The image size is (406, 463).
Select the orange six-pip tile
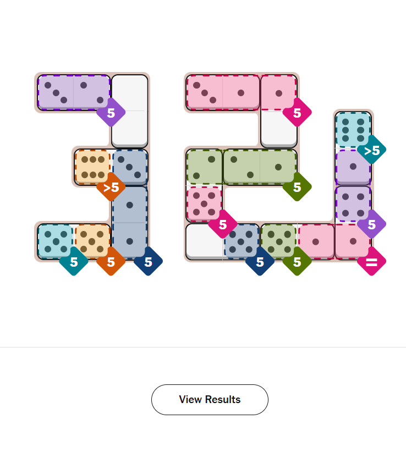coord(92,167)
